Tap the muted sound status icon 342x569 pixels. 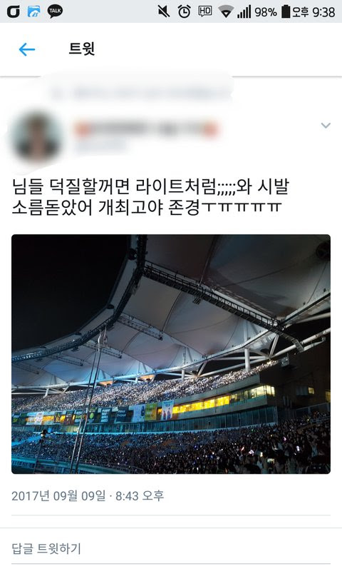164,11
